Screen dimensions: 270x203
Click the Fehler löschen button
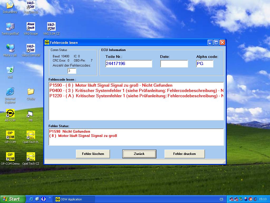93,154
